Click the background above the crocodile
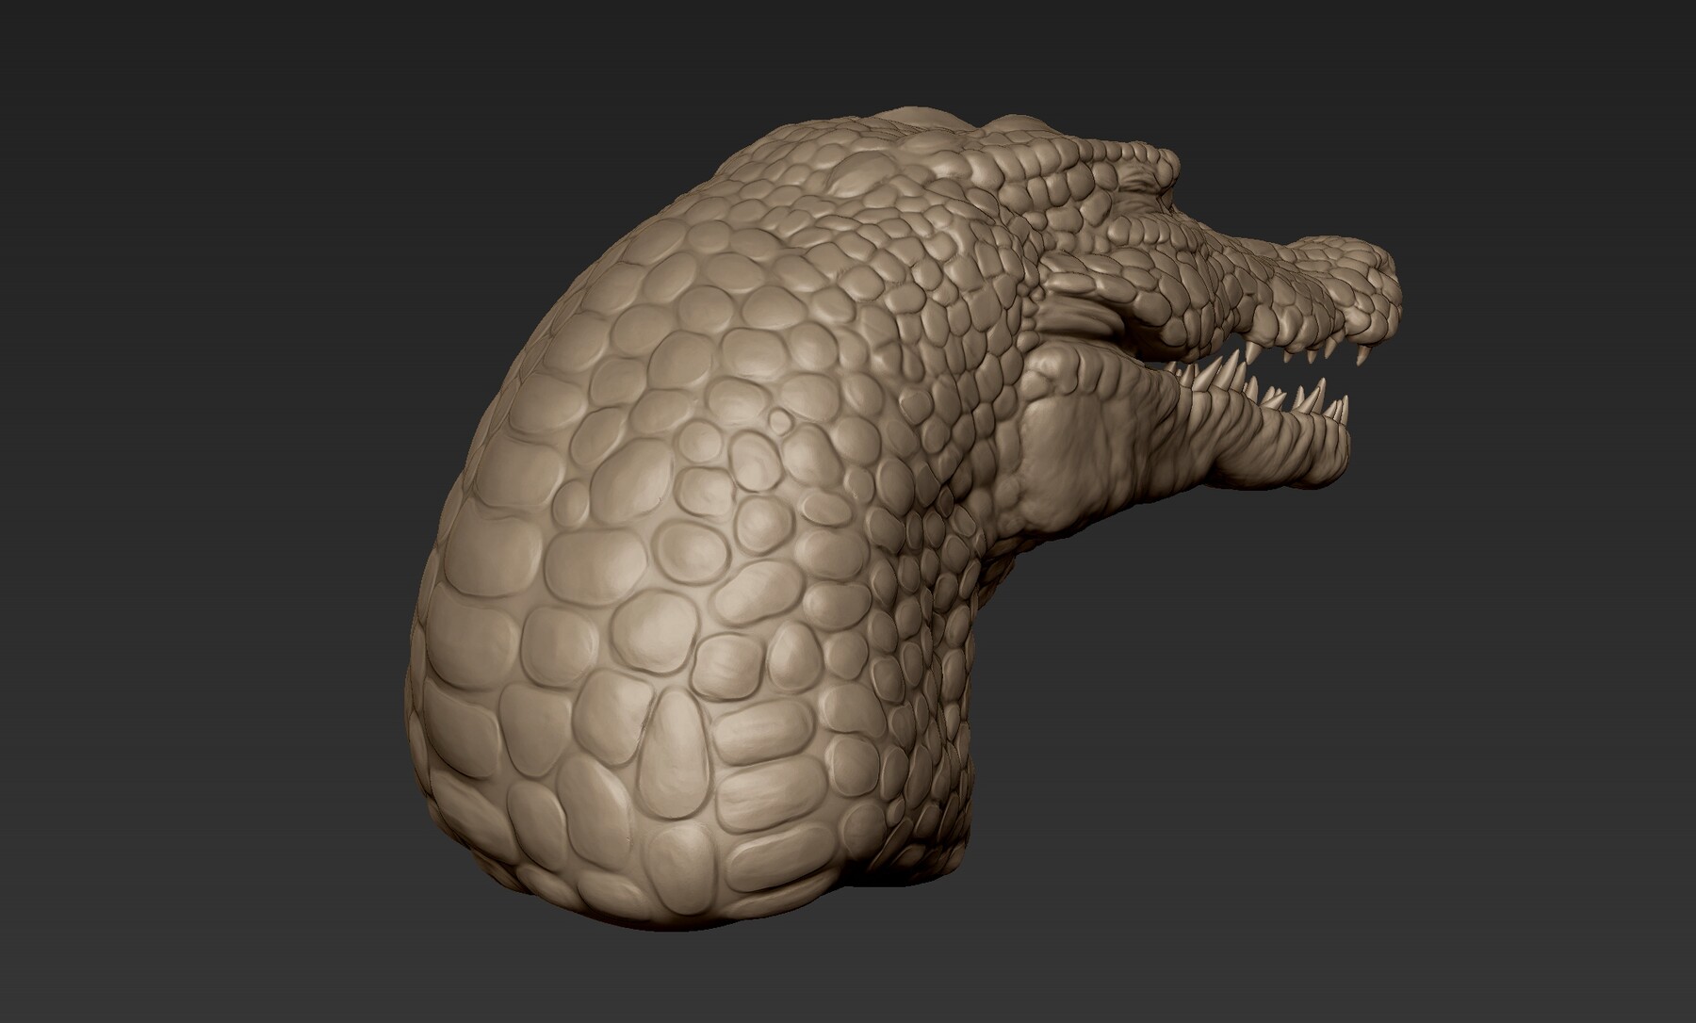This screenshot has width=1696, height=1023. (x=848, y=57)
